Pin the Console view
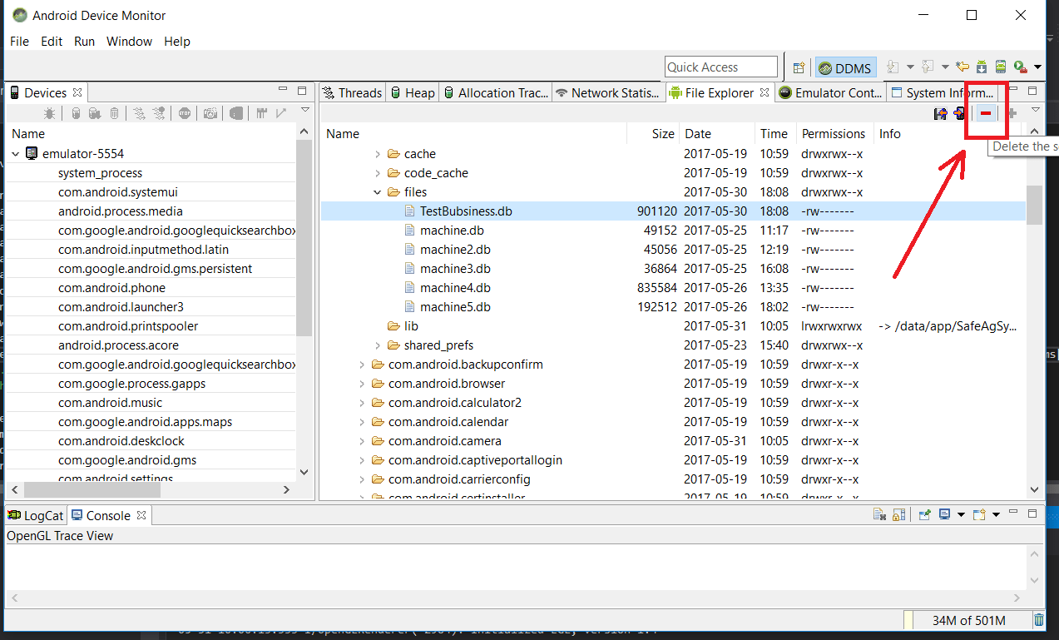This screenshot has width=1059, height=640. 924,514
